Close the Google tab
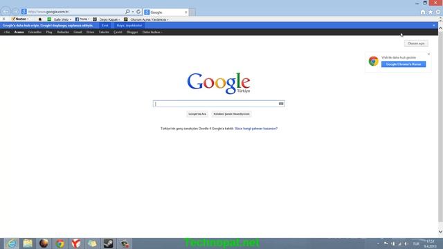 (186, 12)
